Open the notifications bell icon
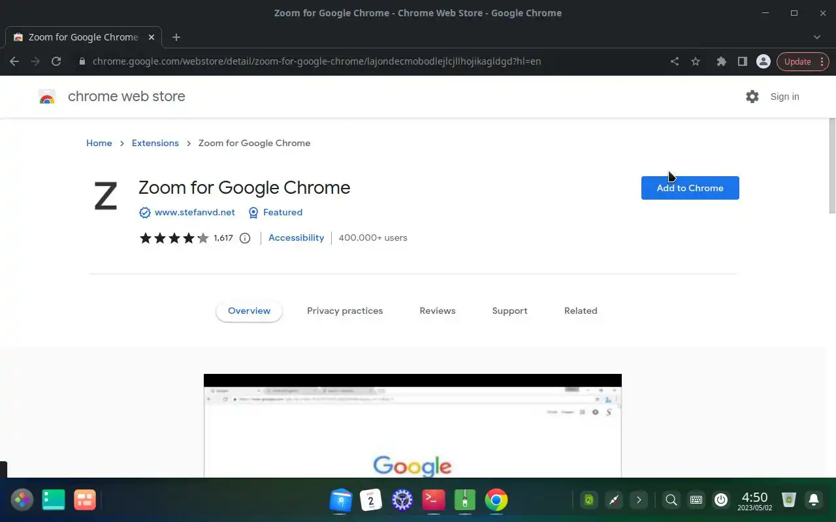The height and width of the screenshot is (522, 836). [814, 500]
